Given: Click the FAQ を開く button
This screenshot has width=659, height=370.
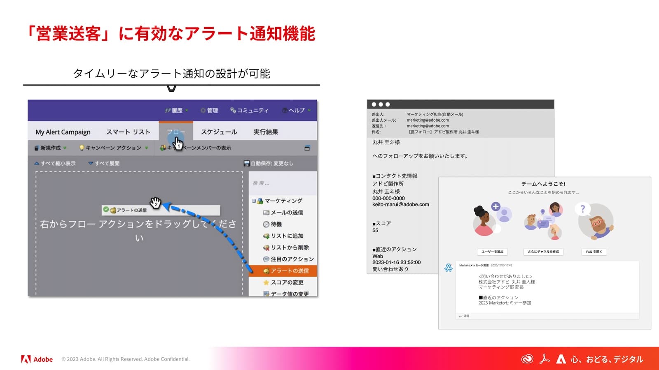Looking at the screenshot, I should (594, 252).
